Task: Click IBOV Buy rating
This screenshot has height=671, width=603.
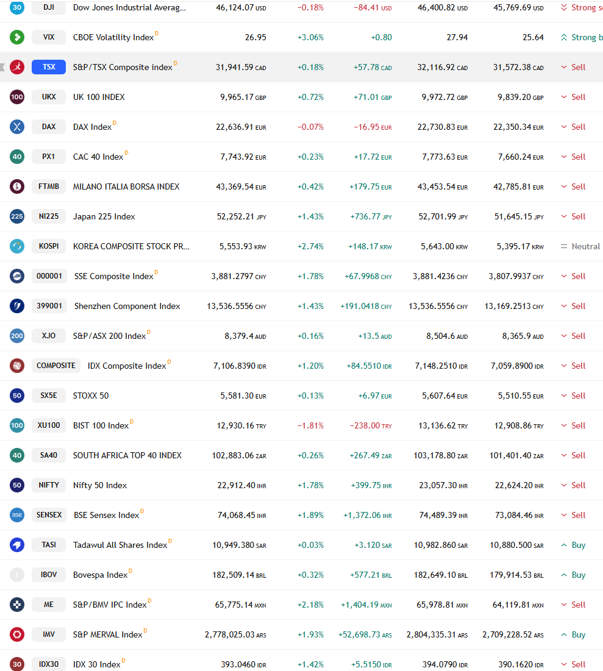Action: click(x=573, y=575)
